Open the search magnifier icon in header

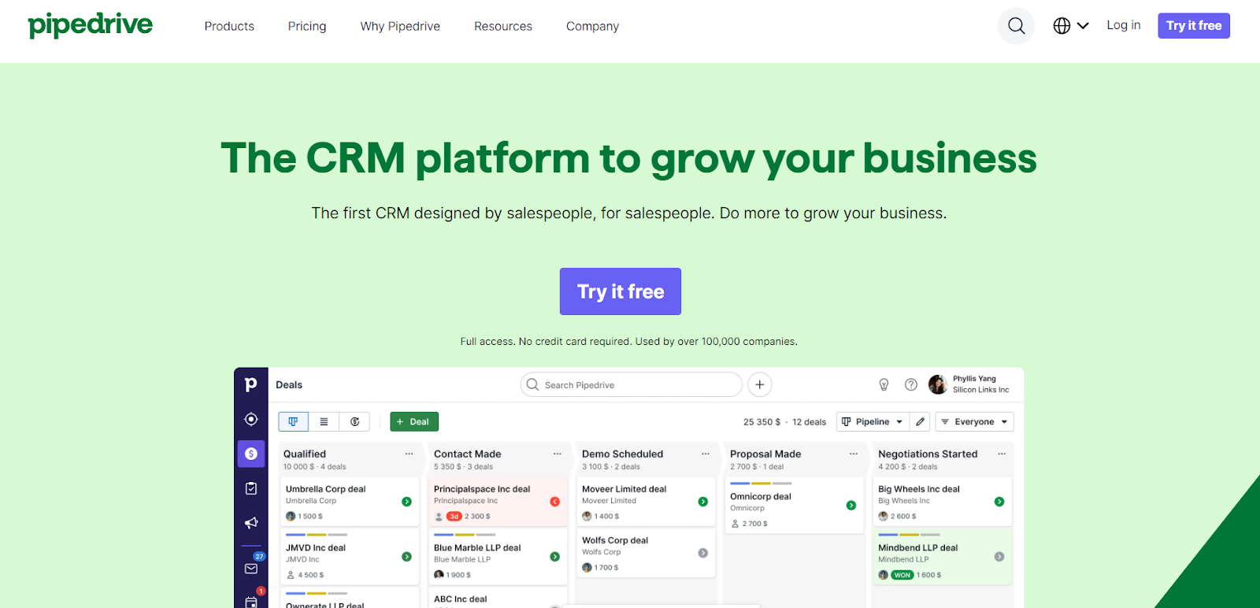click(1017, 26)
